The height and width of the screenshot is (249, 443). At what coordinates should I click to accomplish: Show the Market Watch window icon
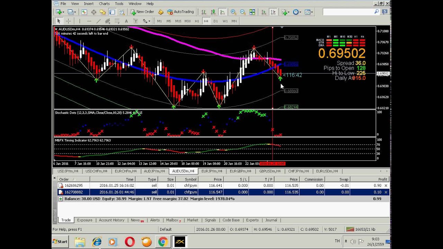point(84,12)
